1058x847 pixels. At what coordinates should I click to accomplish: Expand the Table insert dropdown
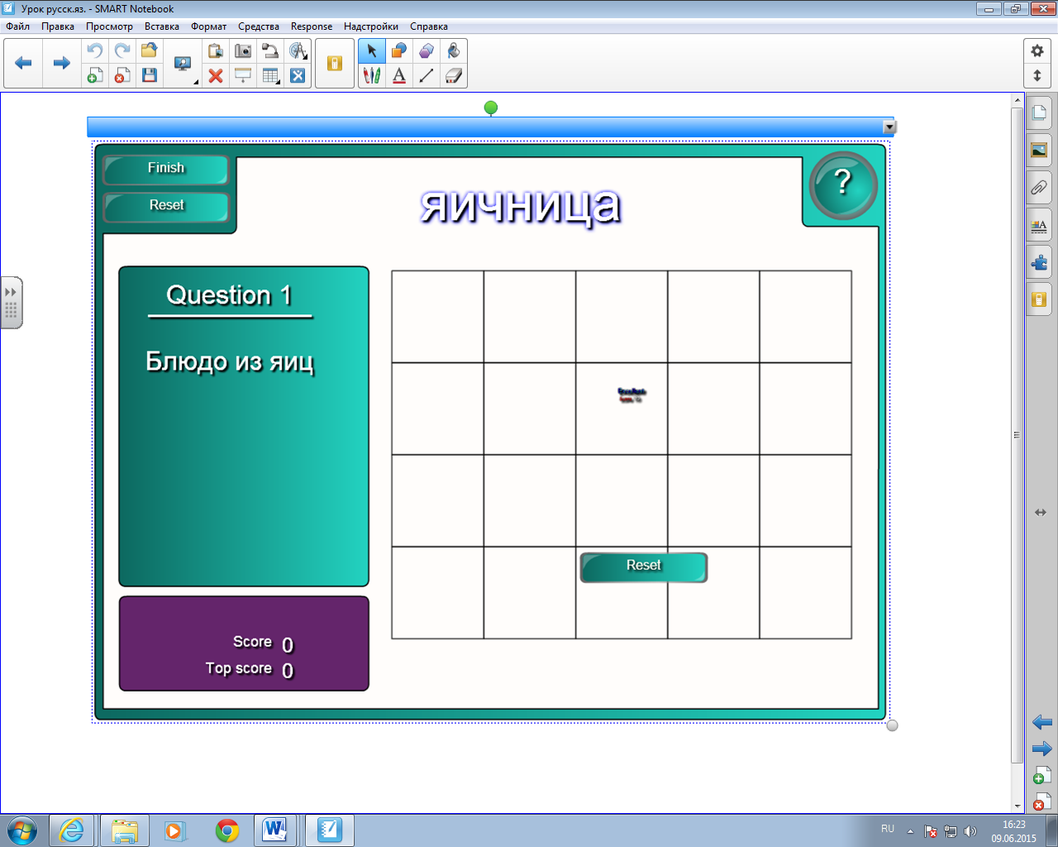point(278,82)
